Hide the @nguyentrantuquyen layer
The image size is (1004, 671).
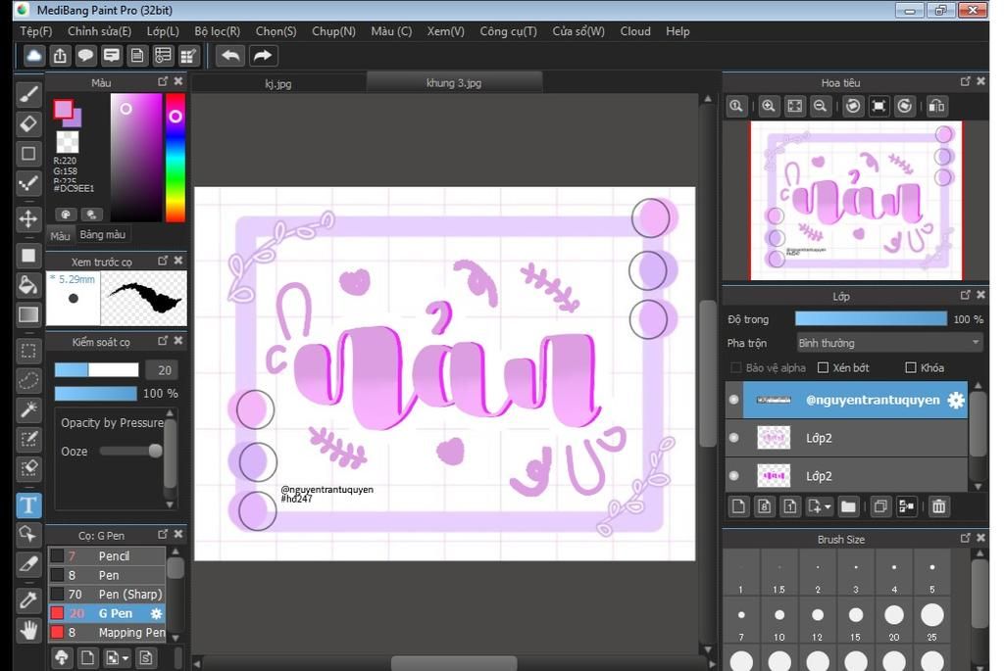point(733,400)
